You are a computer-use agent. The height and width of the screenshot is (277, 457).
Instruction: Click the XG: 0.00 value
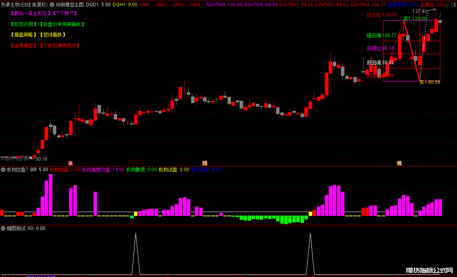point(36,228)
